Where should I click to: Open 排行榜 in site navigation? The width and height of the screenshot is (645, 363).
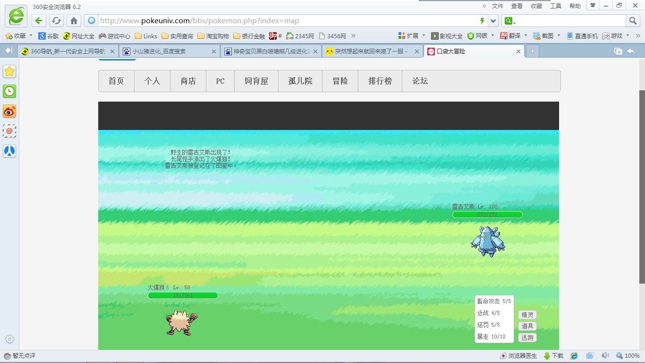[x=380, y=81]
